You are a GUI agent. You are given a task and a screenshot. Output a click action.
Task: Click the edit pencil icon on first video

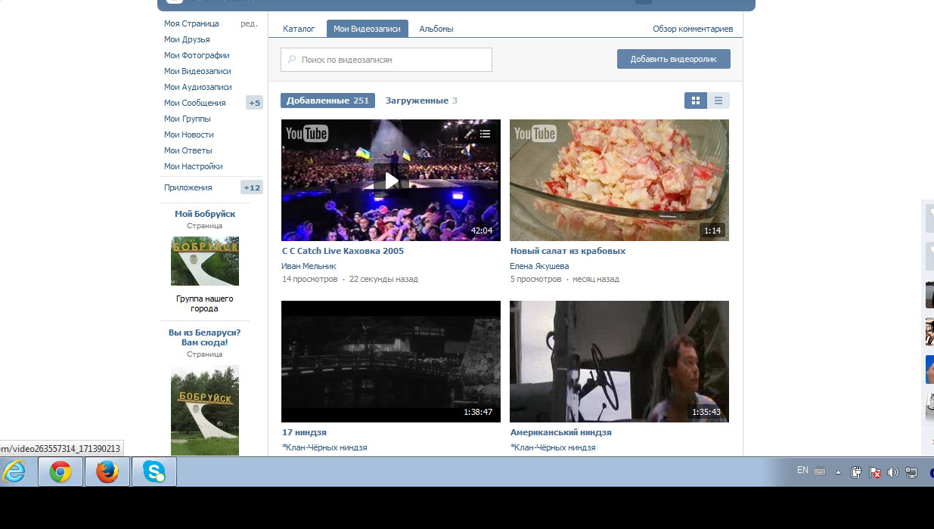469,134
